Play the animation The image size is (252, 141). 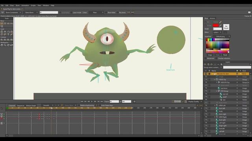pos(92,101)
